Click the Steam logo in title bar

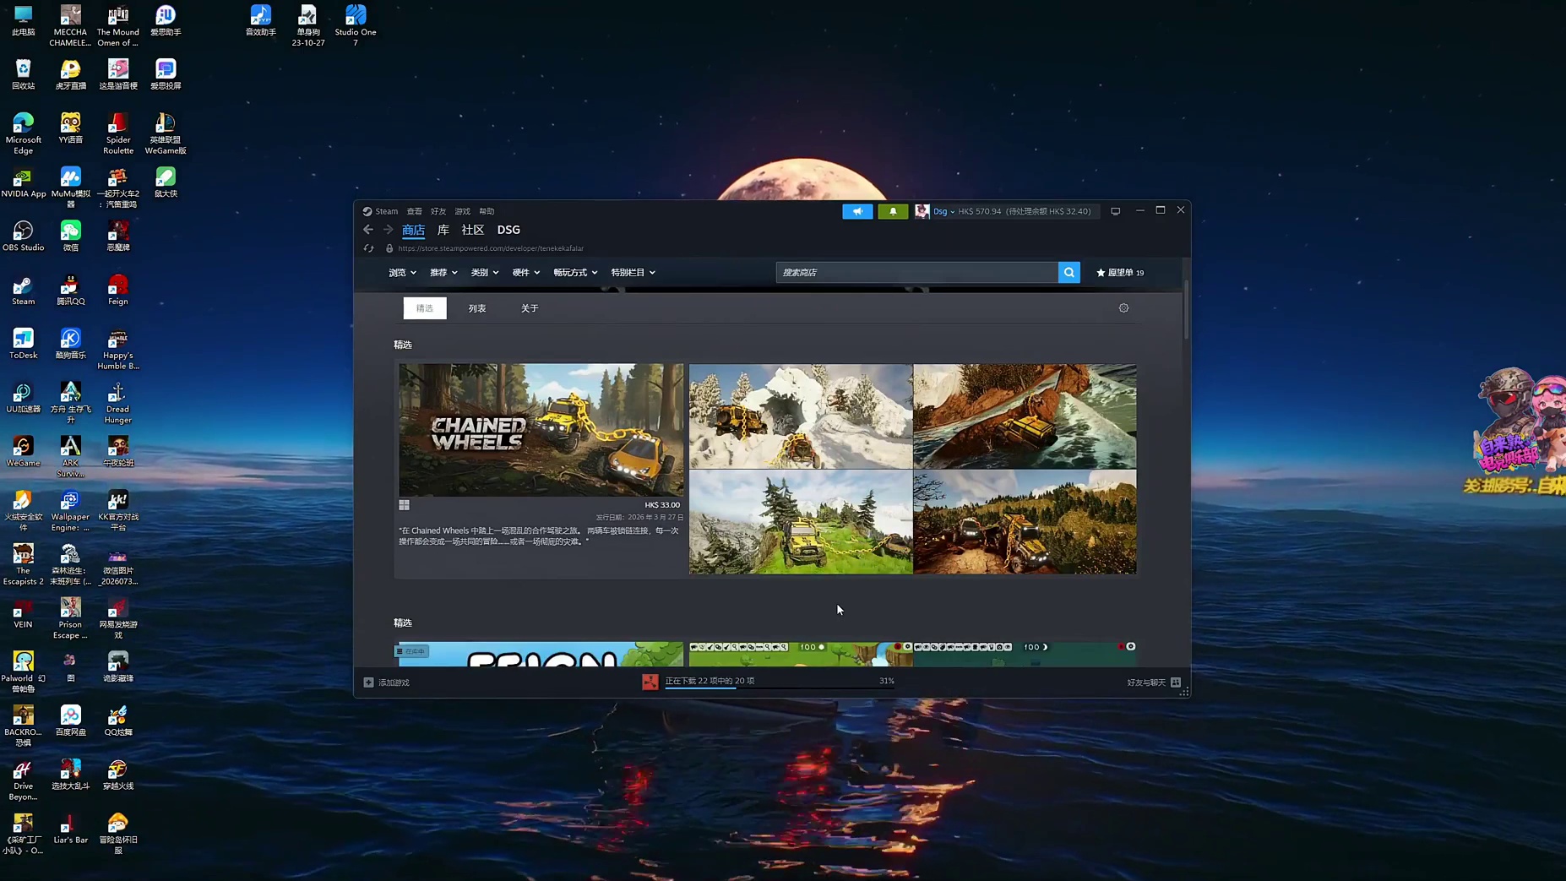367,211
